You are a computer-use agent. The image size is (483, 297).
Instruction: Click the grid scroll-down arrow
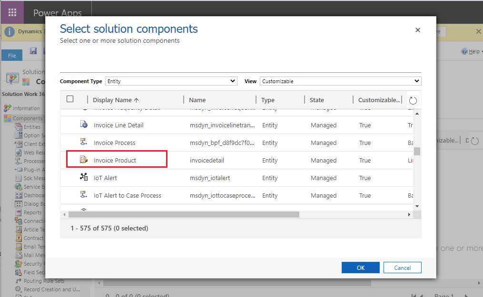[x=417, y=206]
